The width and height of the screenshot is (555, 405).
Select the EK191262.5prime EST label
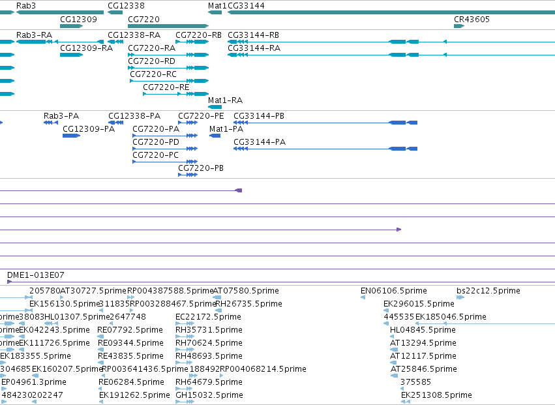[x=134, y=395]
